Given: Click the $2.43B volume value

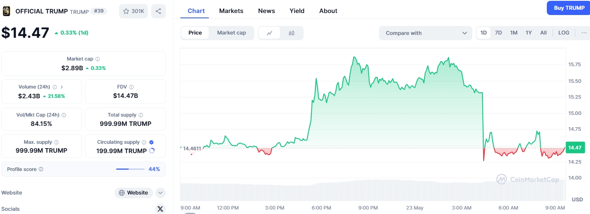Looking at the screenshot, I should [x=29, y=96].
